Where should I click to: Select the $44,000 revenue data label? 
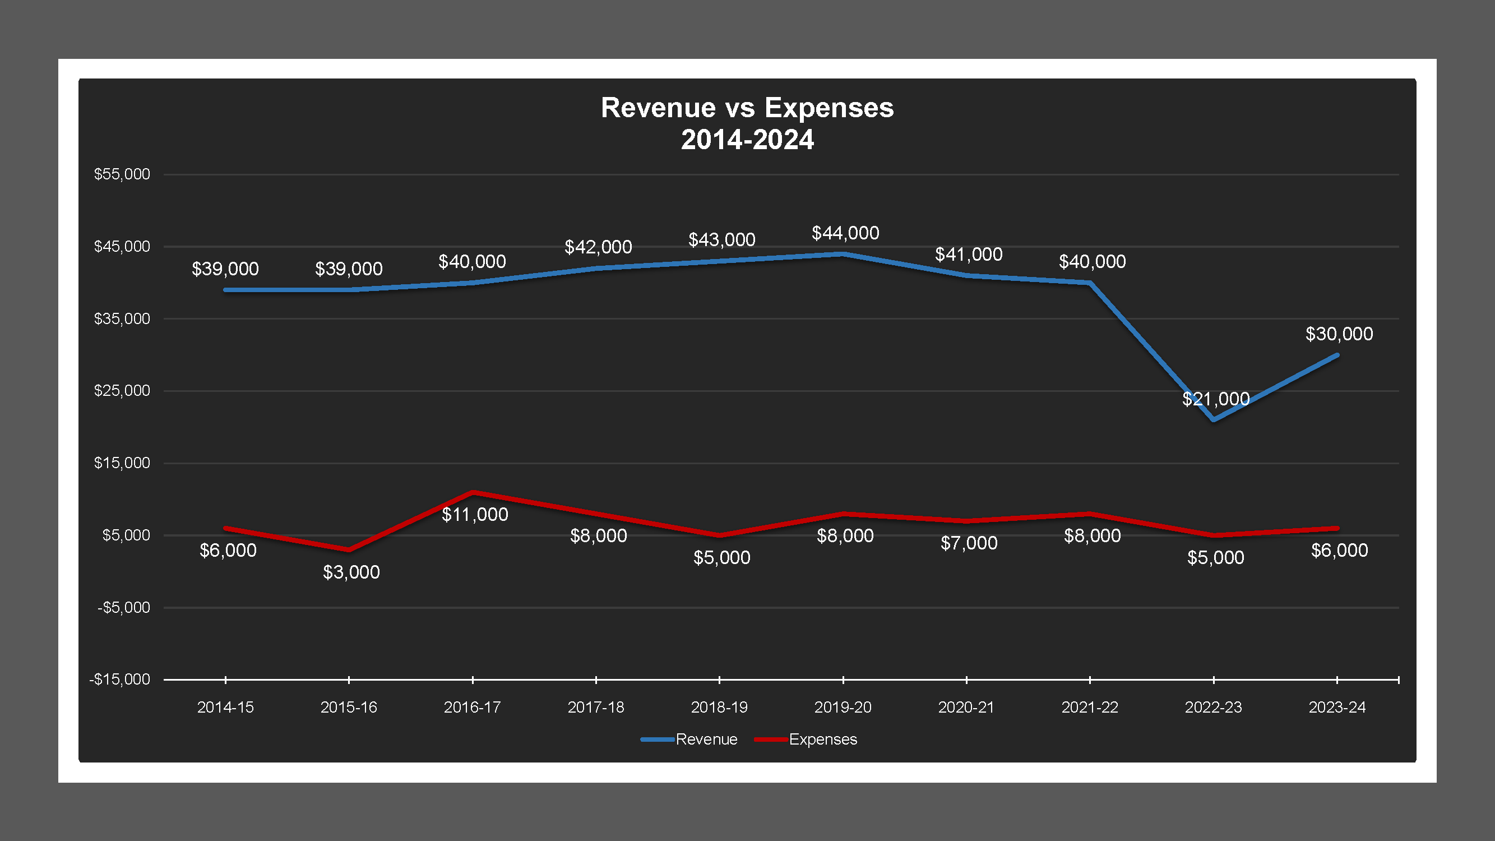point(845,233)
